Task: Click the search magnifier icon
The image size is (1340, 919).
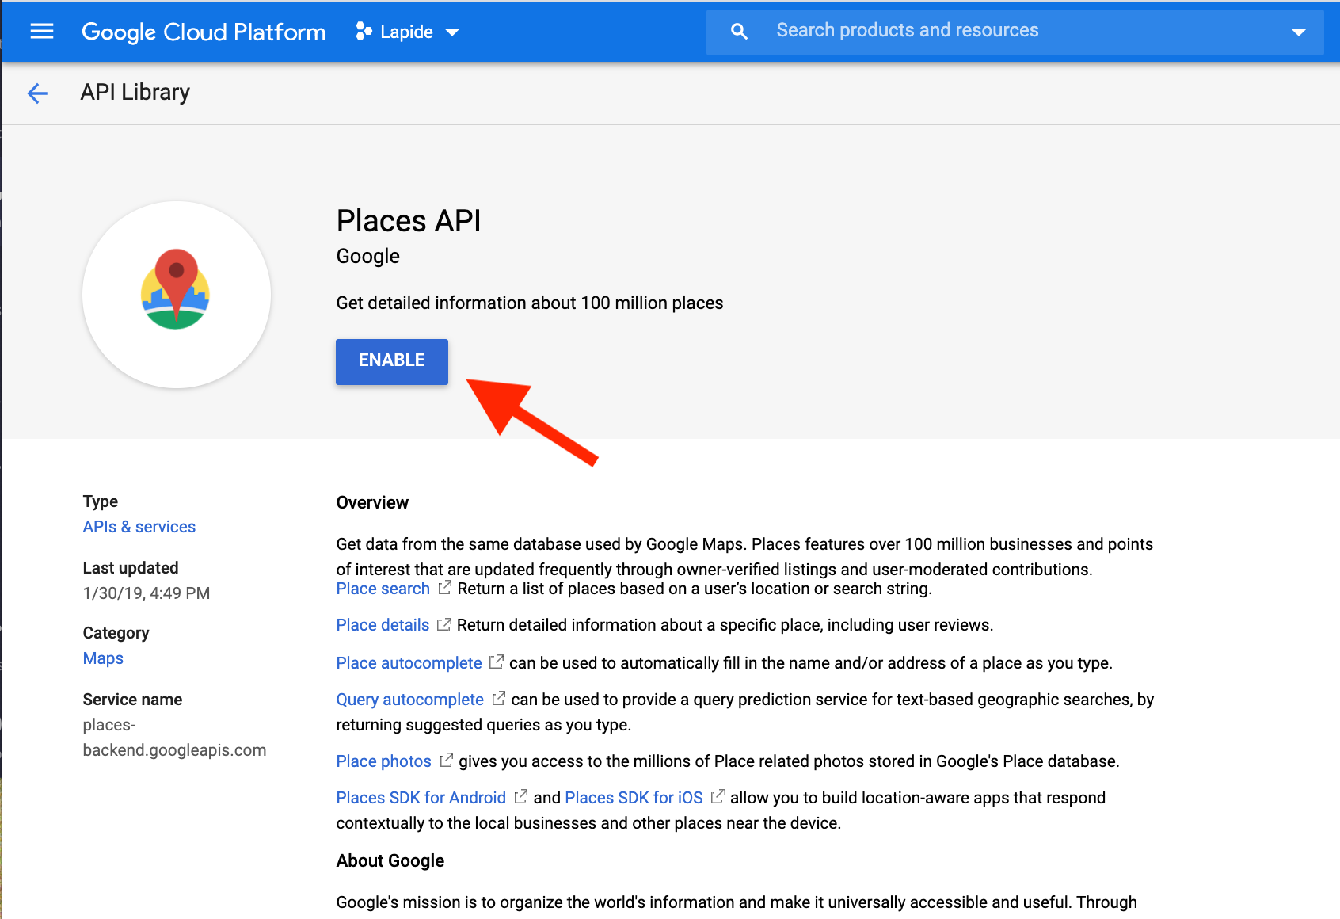Action: pyautogui.click(x=738, y=31)
